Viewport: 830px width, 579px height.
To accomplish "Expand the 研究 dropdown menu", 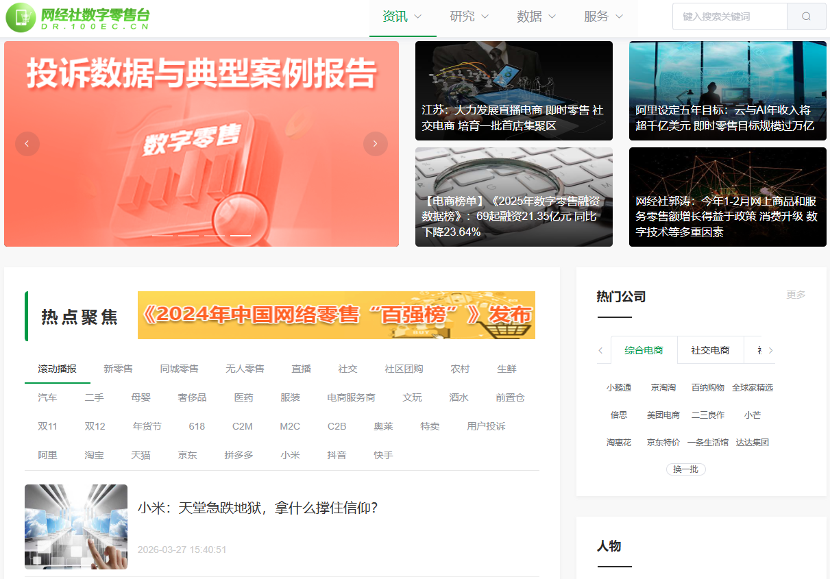I will coord(469,16).
